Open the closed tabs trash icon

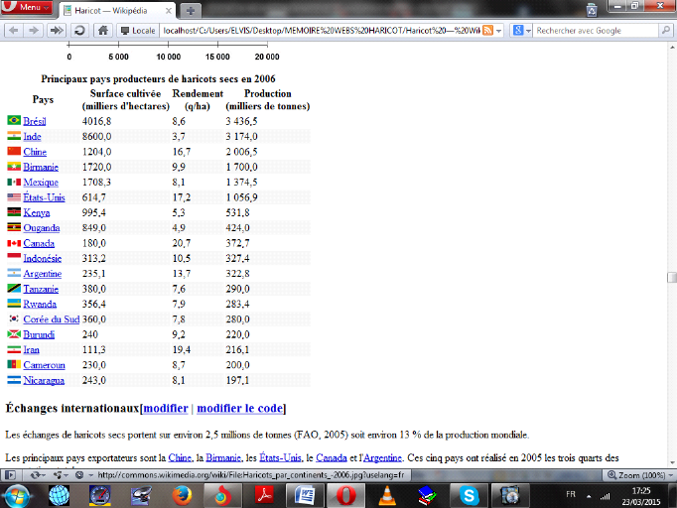point(592,10)
